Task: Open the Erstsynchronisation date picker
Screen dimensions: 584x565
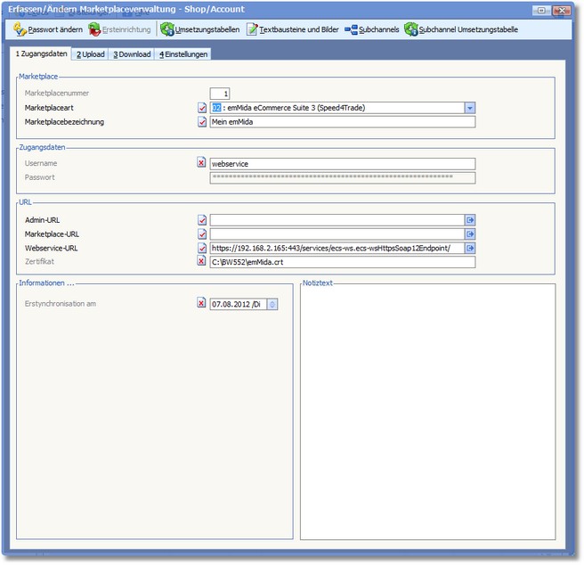Action: 272,304
